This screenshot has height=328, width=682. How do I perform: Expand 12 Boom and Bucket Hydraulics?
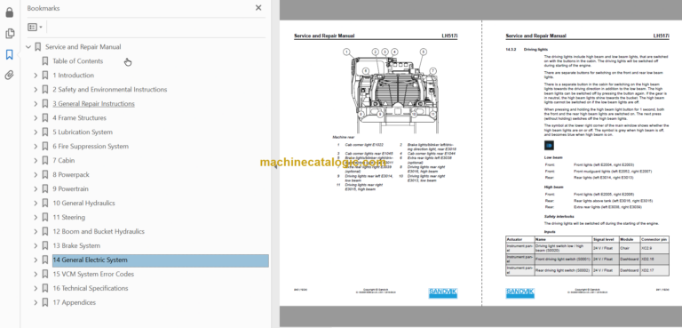click(36, 232)
